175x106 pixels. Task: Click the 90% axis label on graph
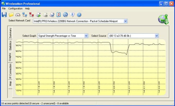(x=19, y=46)
